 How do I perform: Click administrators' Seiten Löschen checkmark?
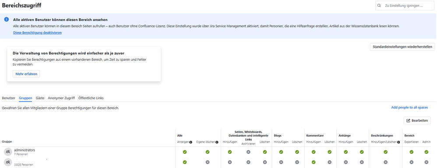265,152
